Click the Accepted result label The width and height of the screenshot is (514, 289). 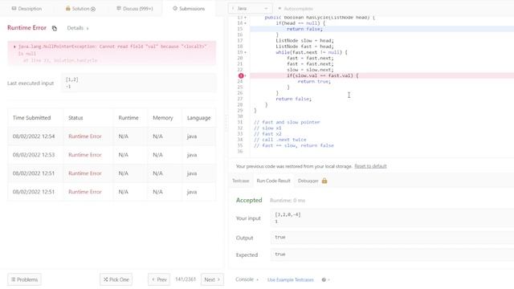coord(249,200)
